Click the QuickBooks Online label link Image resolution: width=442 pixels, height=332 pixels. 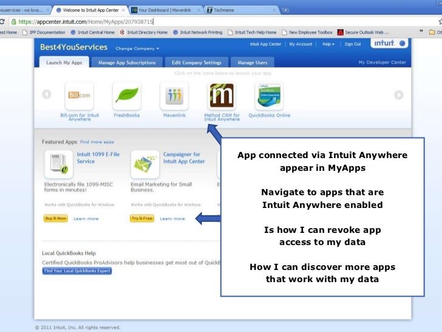point(269,115)
